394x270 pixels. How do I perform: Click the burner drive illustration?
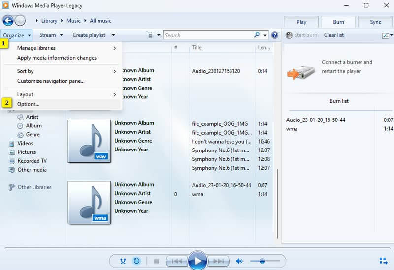pyautogui.click(x=301, y=72)
